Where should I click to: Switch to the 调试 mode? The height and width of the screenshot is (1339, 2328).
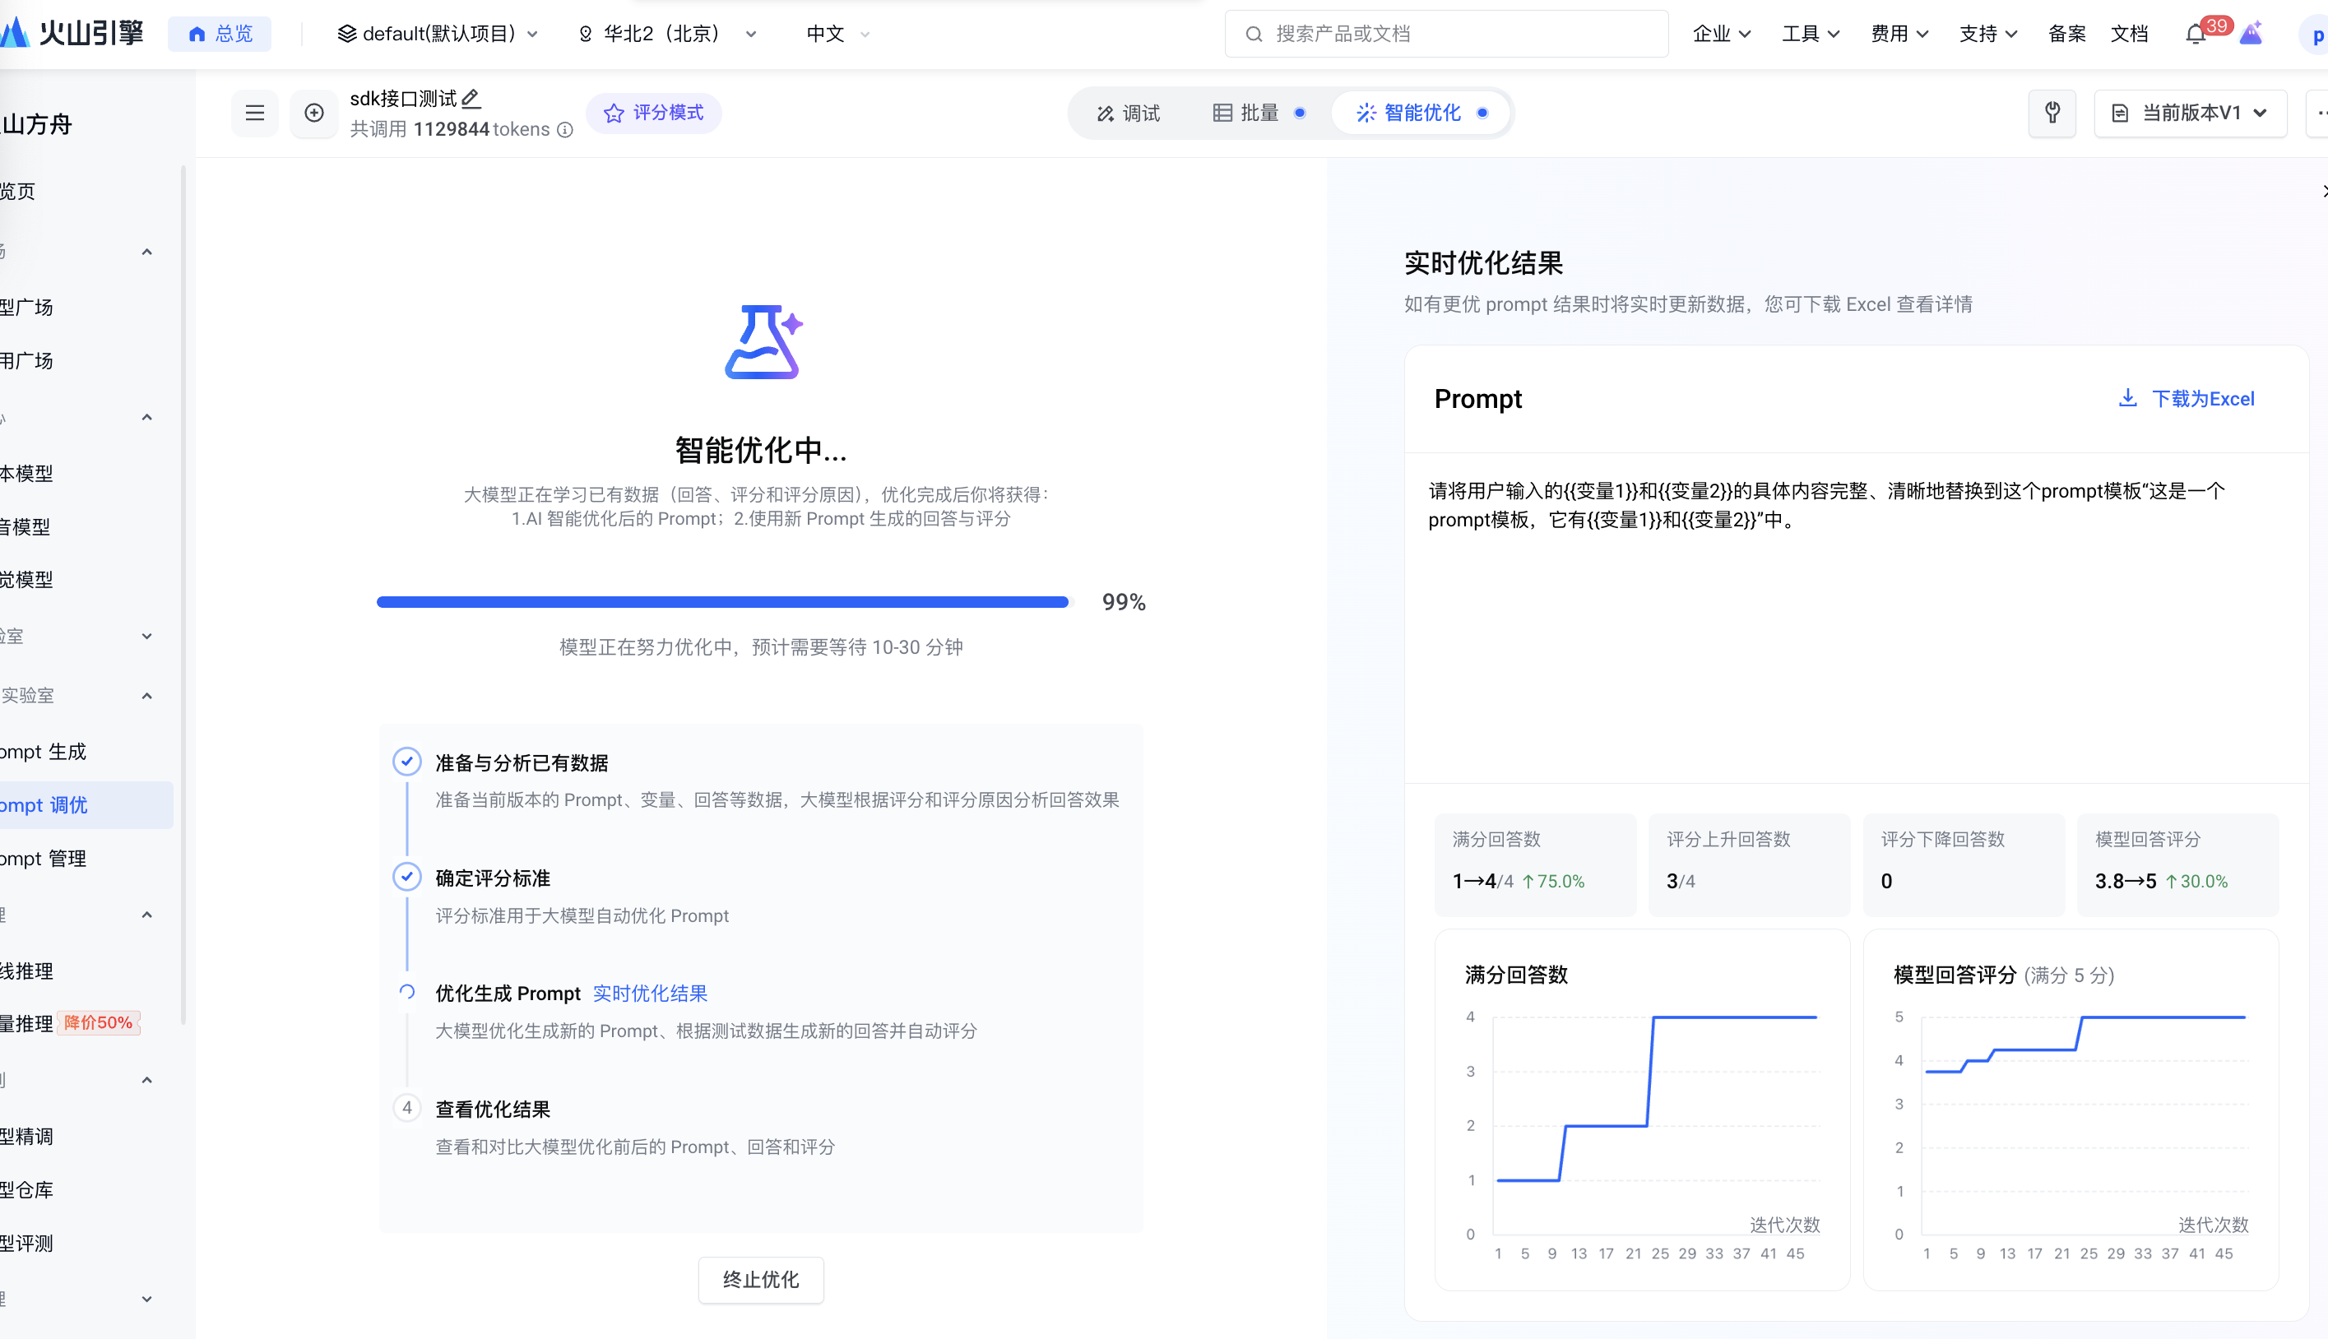tap(1128, 112)
